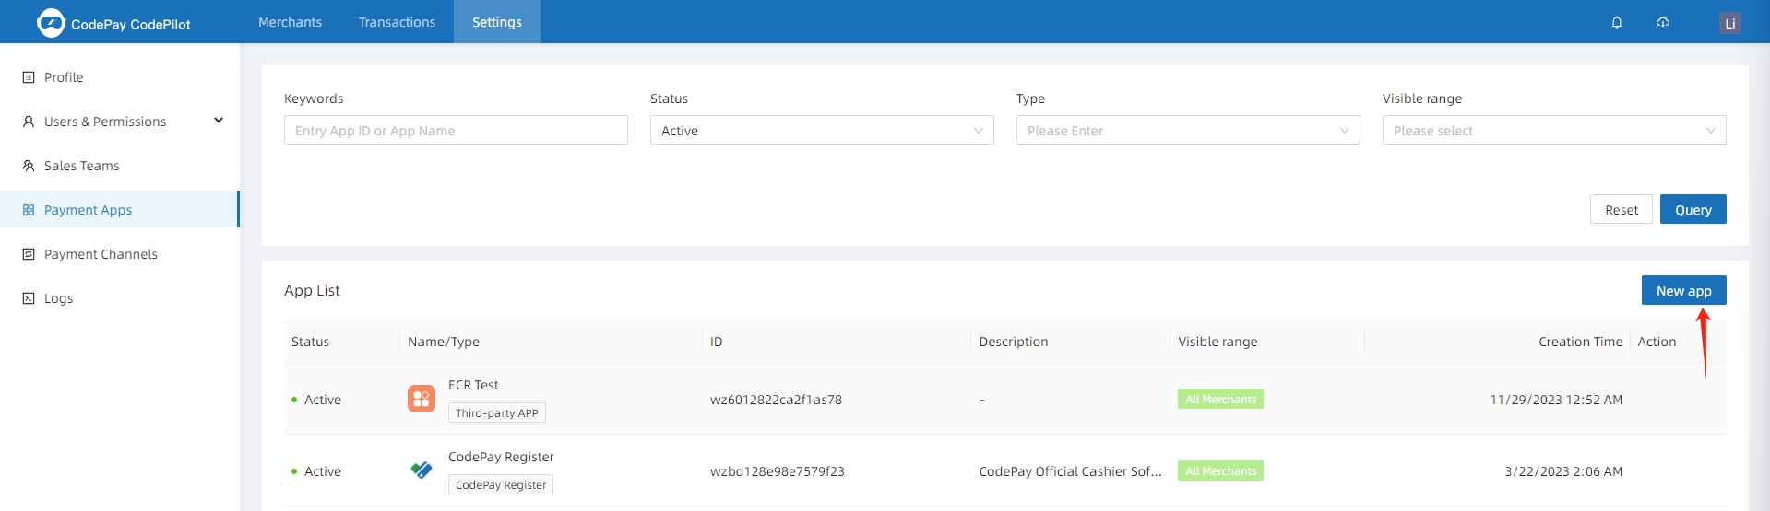The width and height of the screenshot is (1770, 511).
Task: Expand the Users & Permissions submenu chevron
Action: click(x=219, y=121)
